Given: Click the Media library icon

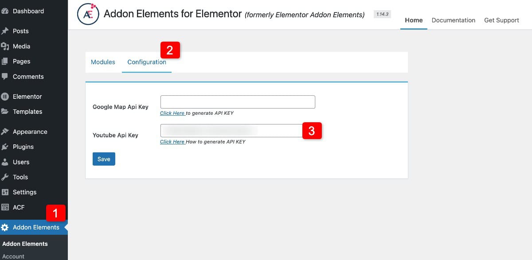Looking at the screenshot, I should (5, 46).
